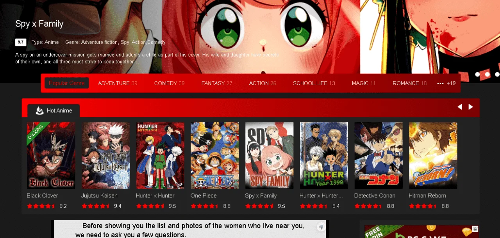
Task: Click the 9.7 score badge in banner
Action: click(x=21, y=42)
